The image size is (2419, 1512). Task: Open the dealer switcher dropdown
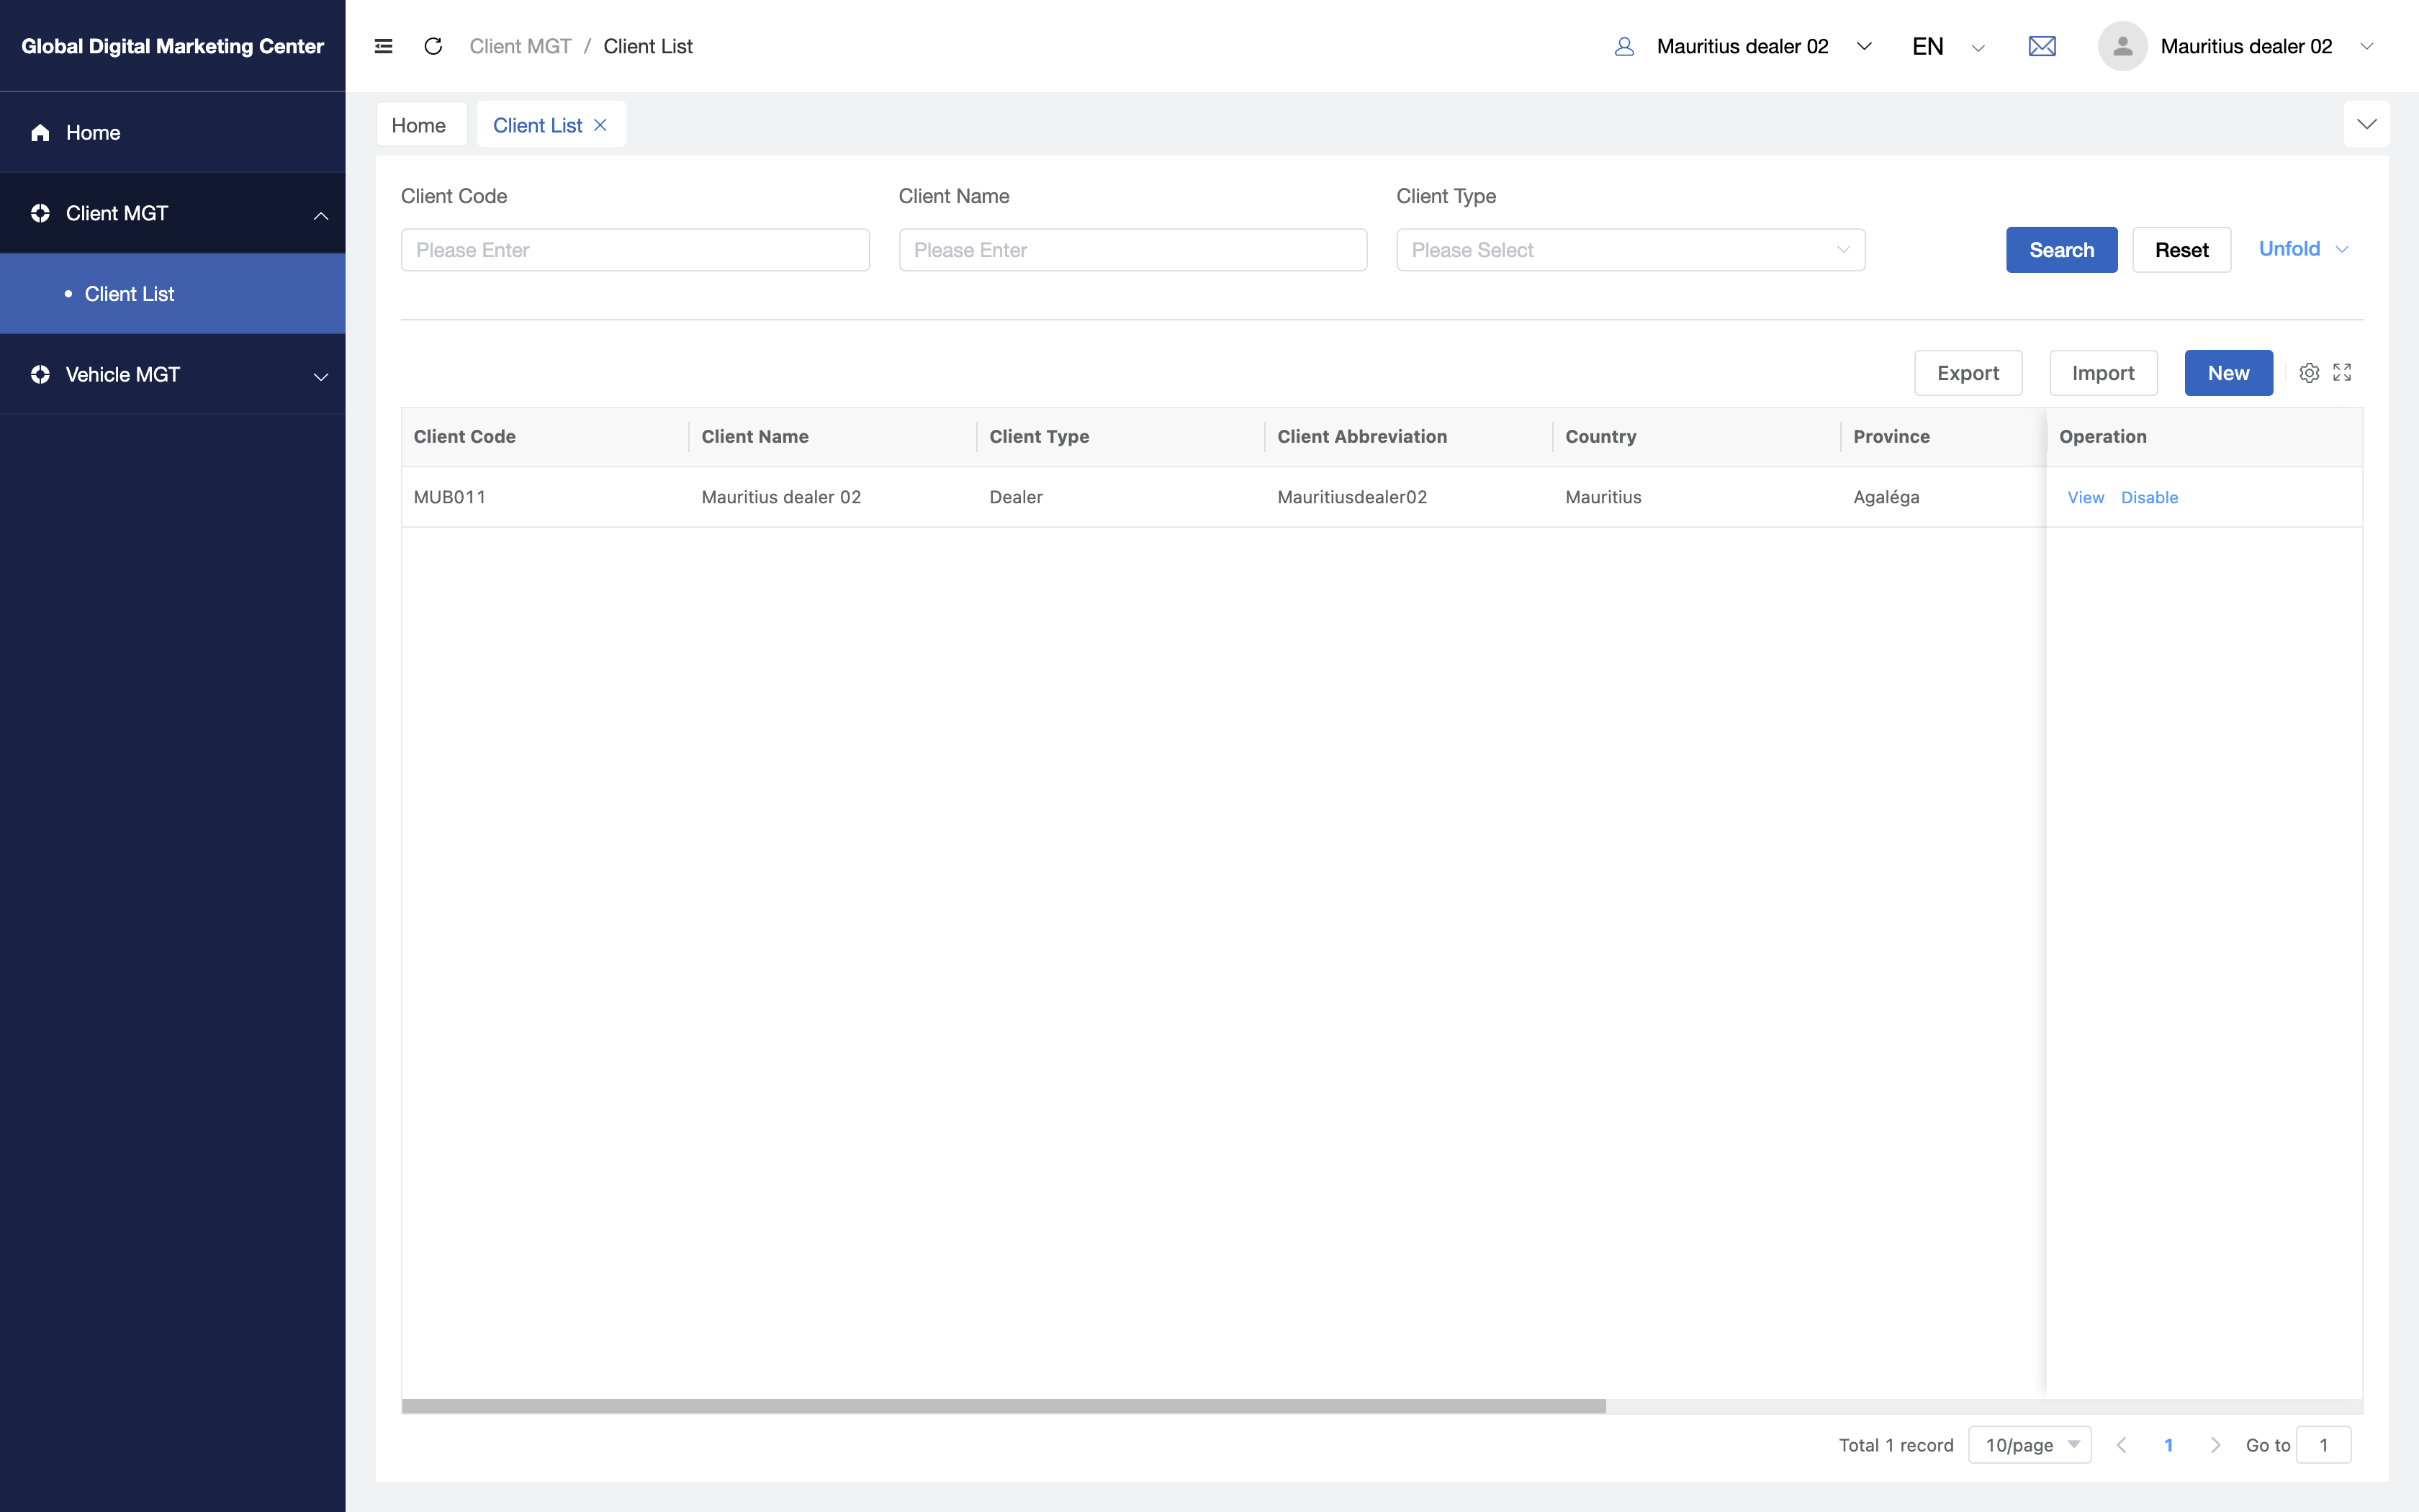coord(1864,46)
